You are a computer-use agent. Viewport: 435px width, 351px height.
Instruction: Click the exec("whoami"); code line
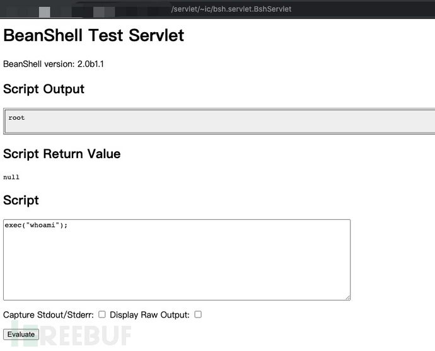36,225
